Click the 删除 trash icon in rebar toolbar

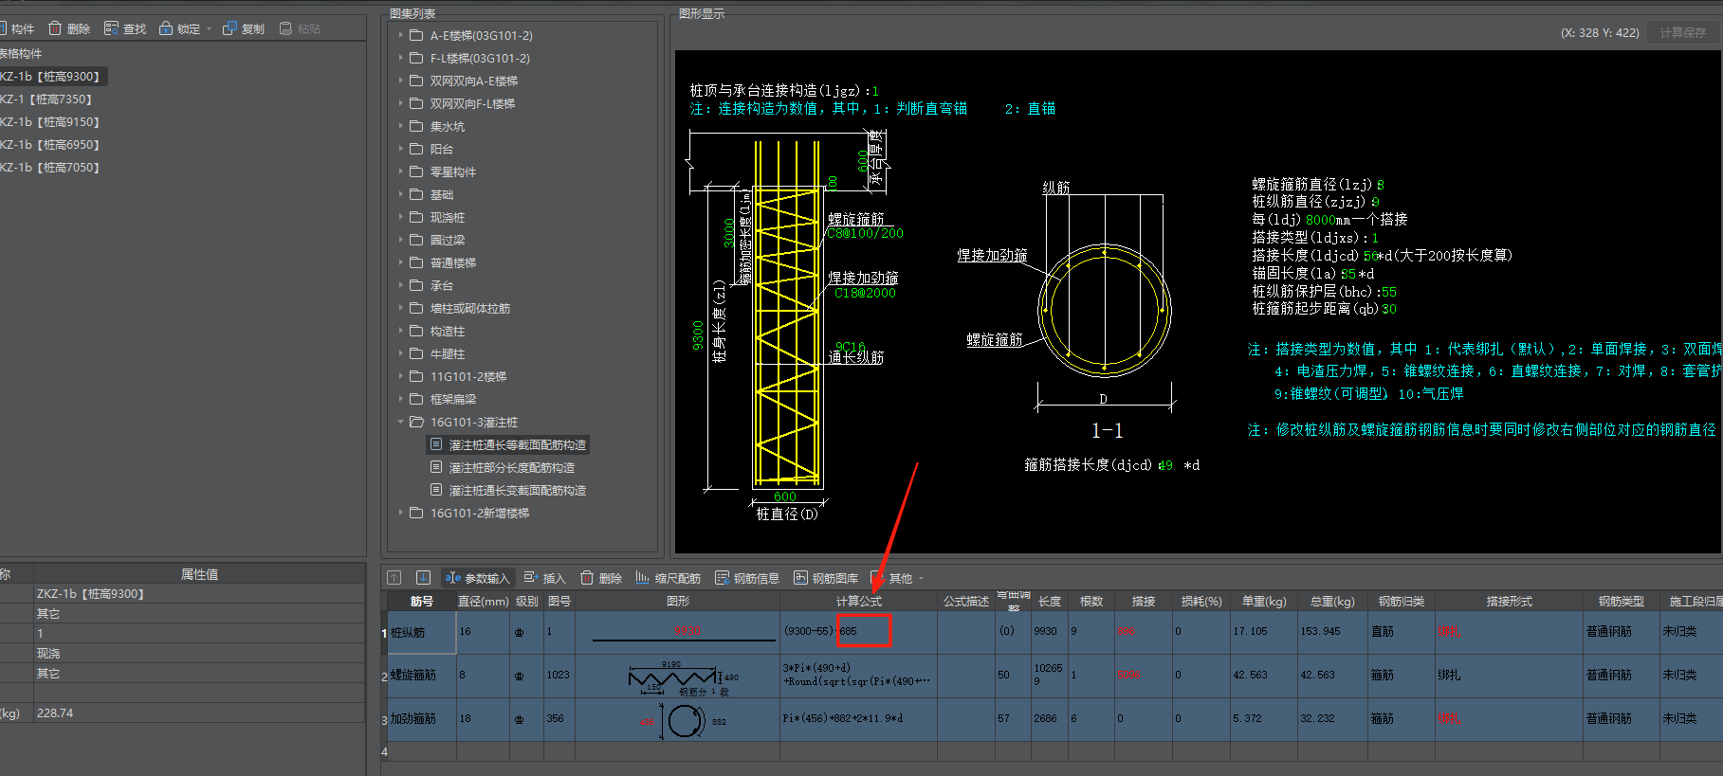coord(587,578)
